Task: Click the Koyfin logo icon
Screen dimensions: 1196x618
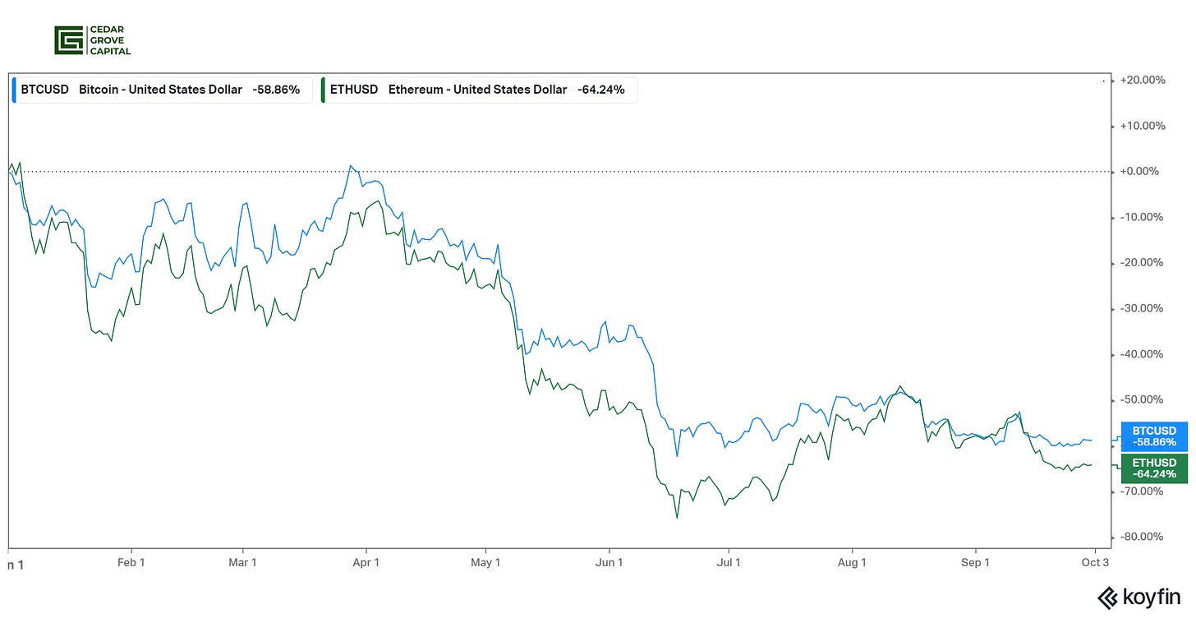Action: (1107, 597)
